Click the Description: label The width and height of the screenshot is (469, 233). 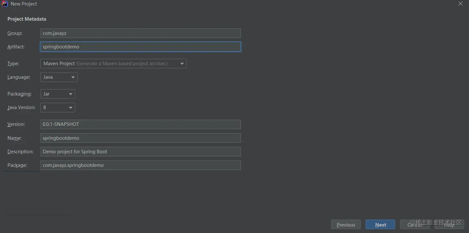click(x=20, y=152)
